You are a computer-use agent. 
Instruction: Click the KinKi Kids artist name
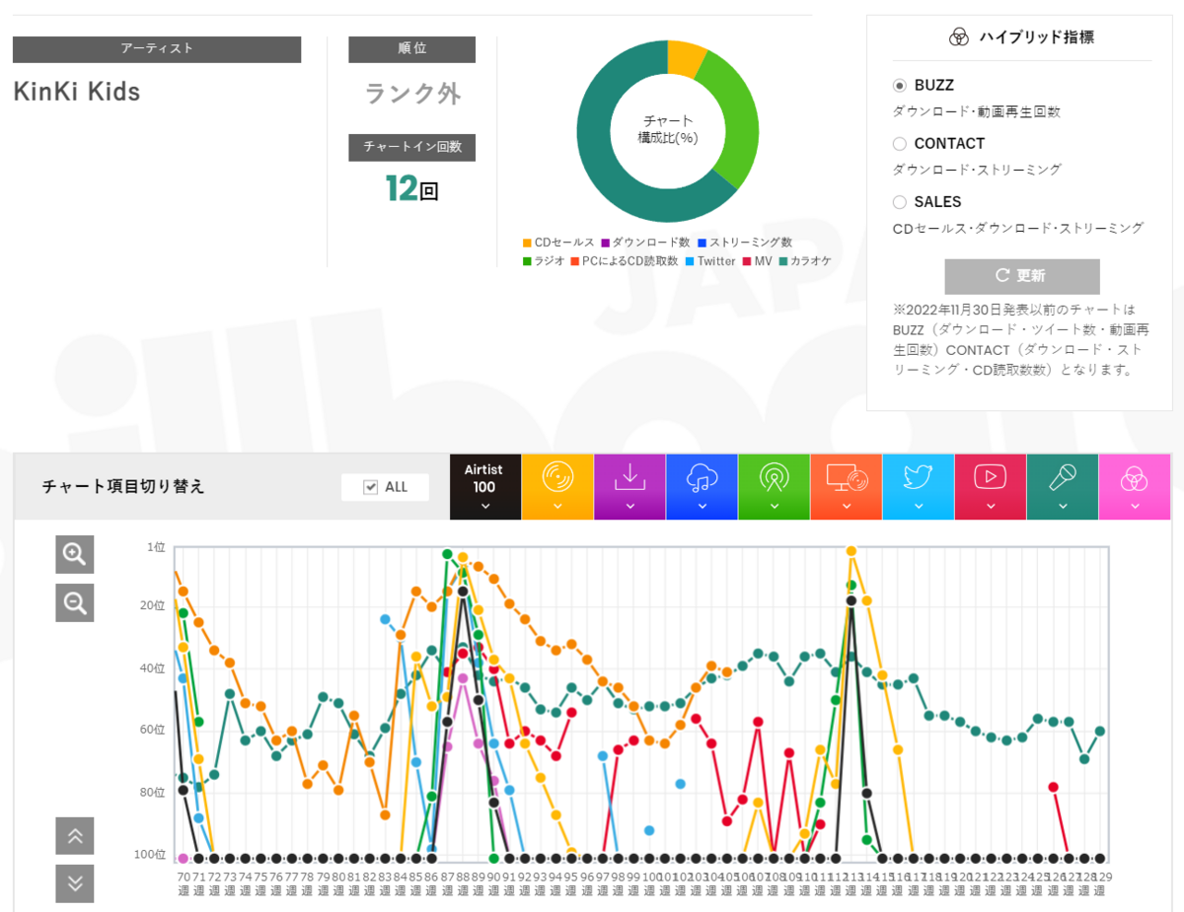tap(77, 92)
